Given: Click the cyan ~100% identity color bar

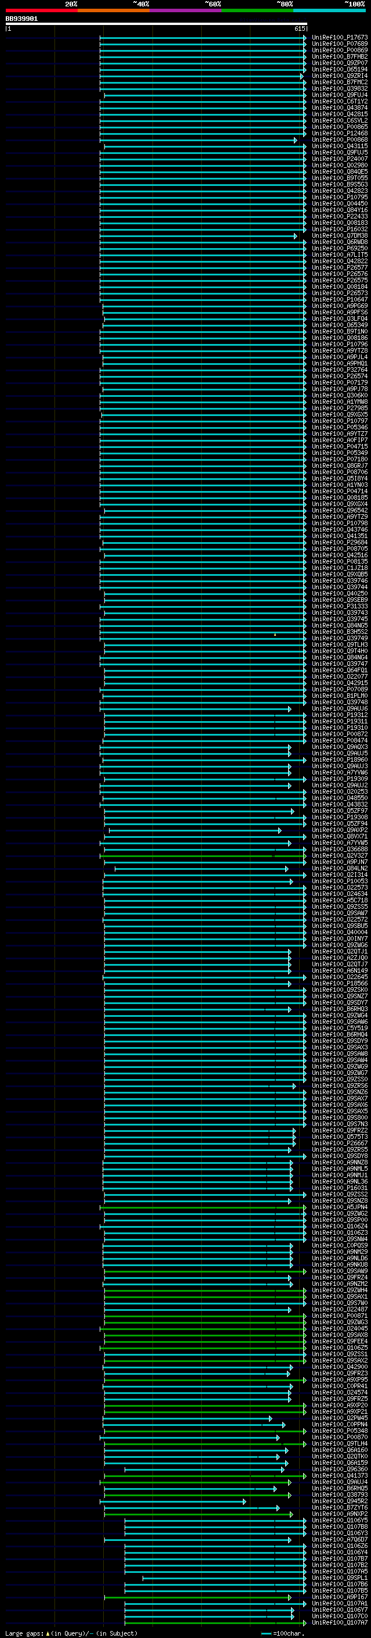Looking at the screenshot, I should click(329, 10).
